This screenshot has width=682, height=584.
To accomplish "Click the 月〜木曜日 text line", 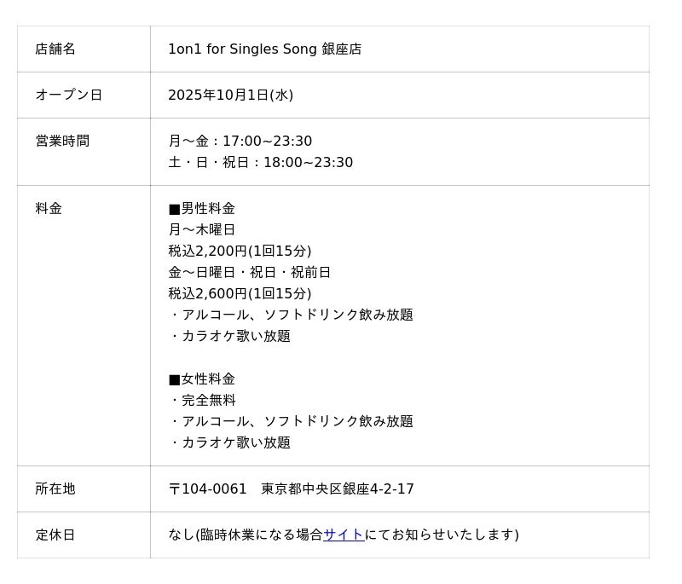I will pos(201,230).
